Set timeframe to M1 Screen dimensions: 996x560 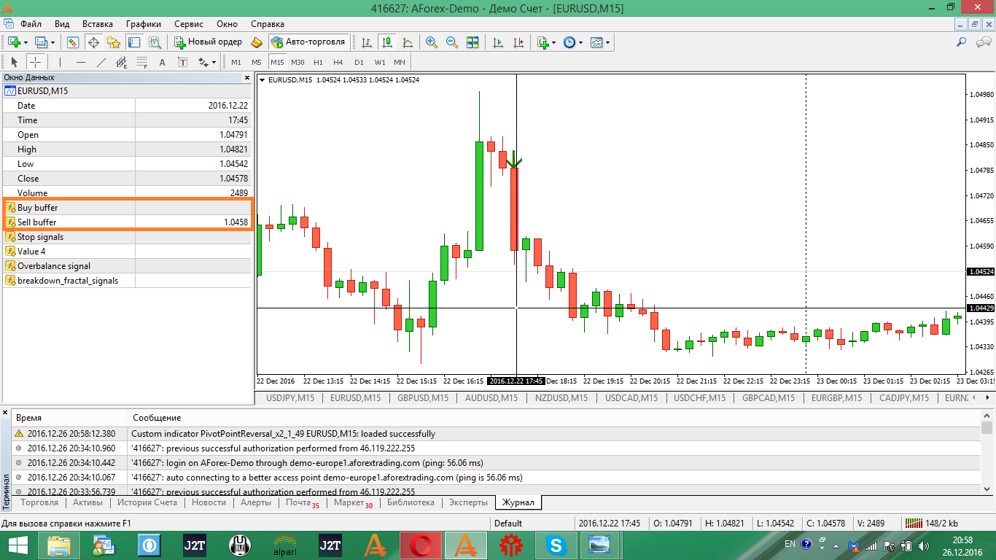point(236,62)
